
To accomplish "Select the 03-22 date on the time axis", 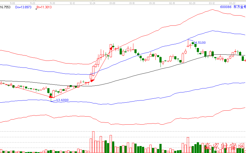I will [x=232, y=3].
